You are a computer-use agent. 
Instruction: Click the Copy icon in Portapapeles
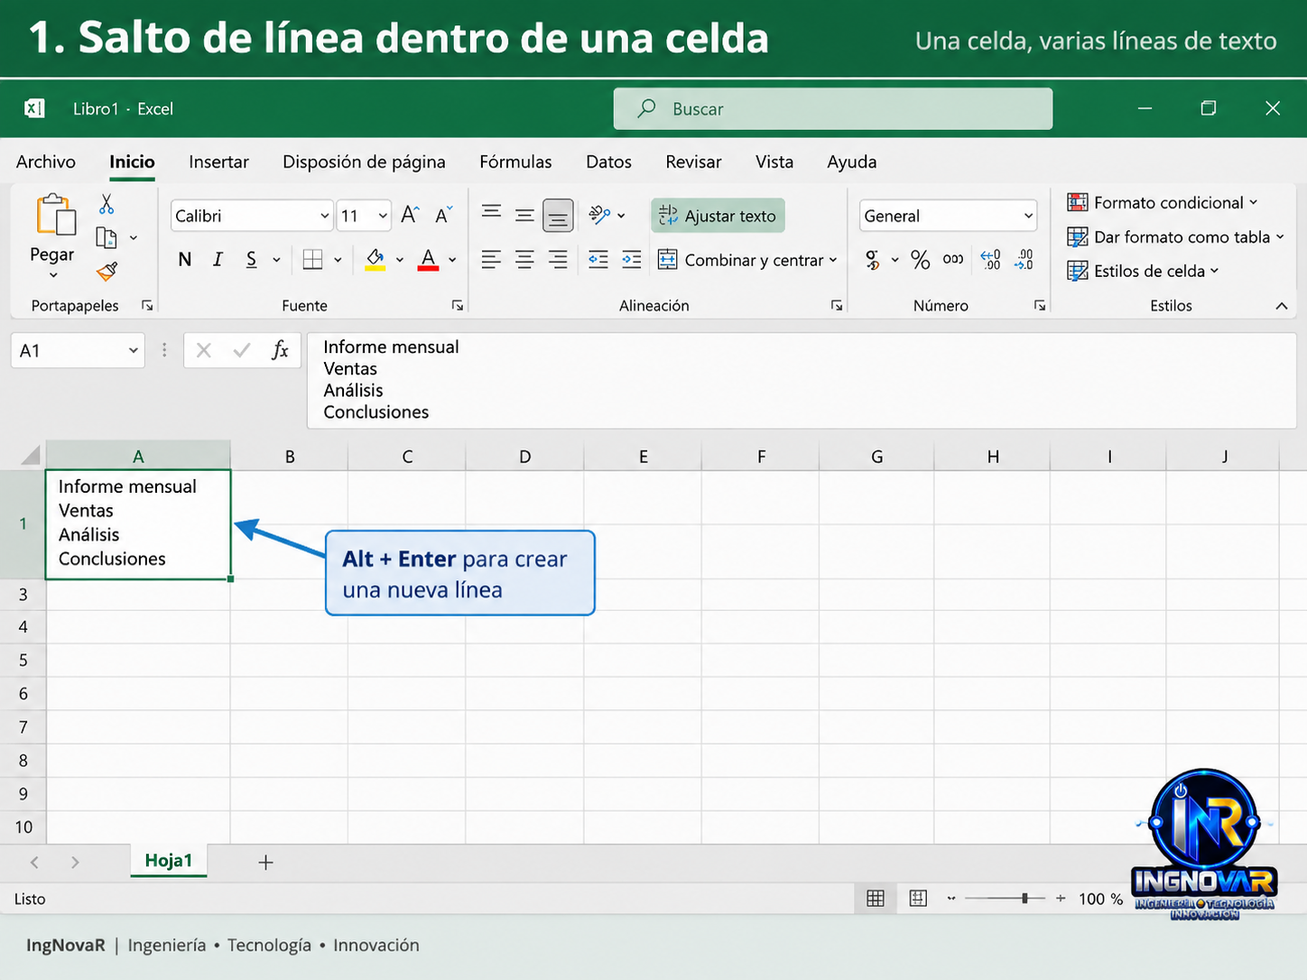click(x=107, y=237)
